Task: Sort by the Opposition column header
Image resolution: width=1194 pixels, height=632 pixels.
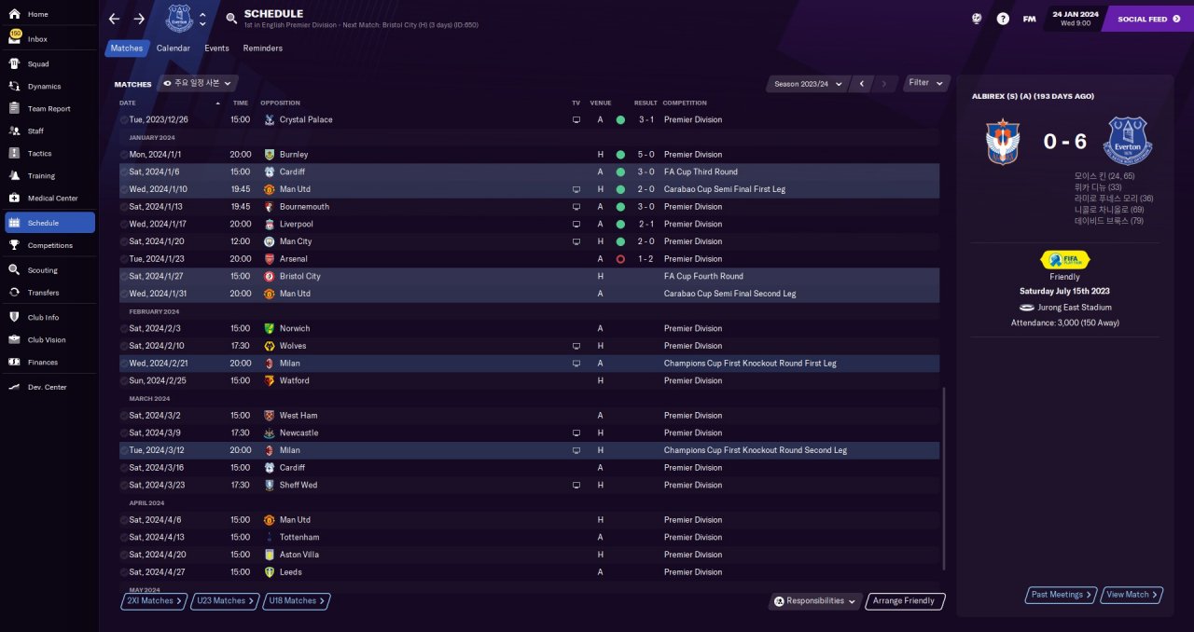Action: tap(281, 103)
